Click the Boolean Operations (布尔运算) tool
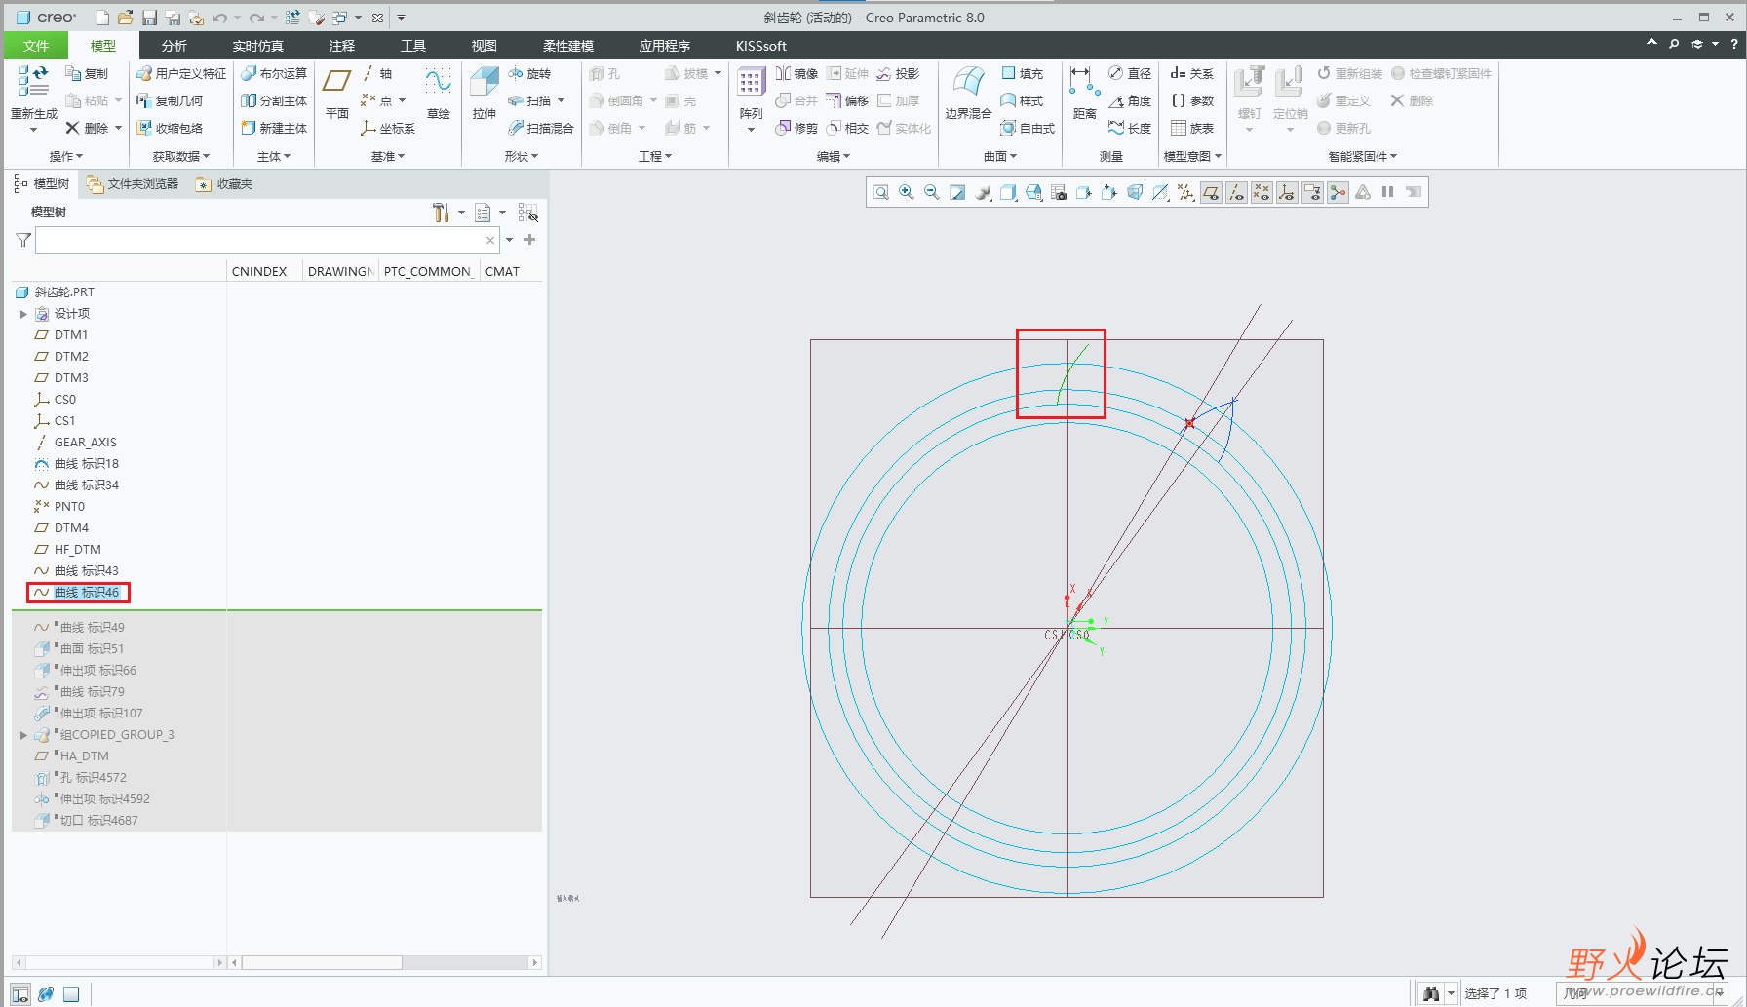 (x=274, y=74)
